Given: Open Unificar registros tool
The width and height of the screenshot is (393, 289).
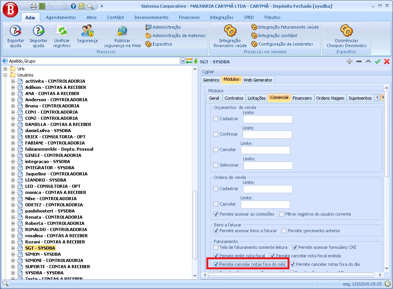Looking at the screenshot, I should click(62, 31).
